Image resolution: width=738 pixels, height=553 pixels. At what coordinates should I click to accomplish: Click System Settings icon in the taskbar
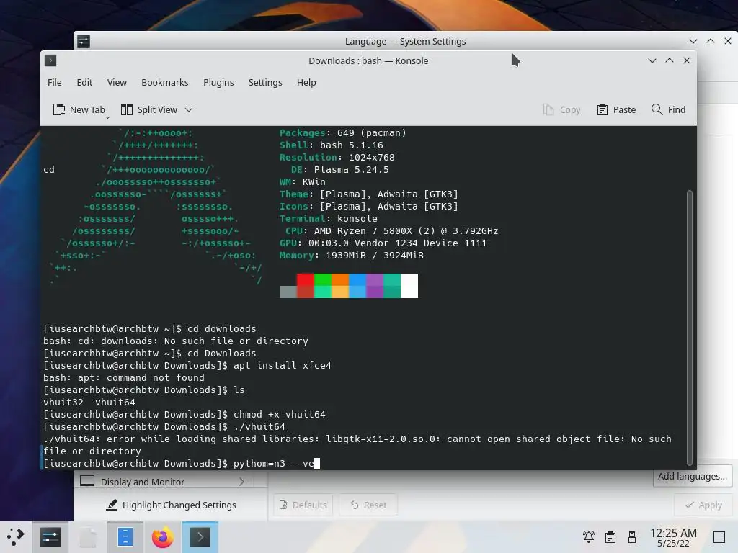pyautogui.click(x=50, y=537)
